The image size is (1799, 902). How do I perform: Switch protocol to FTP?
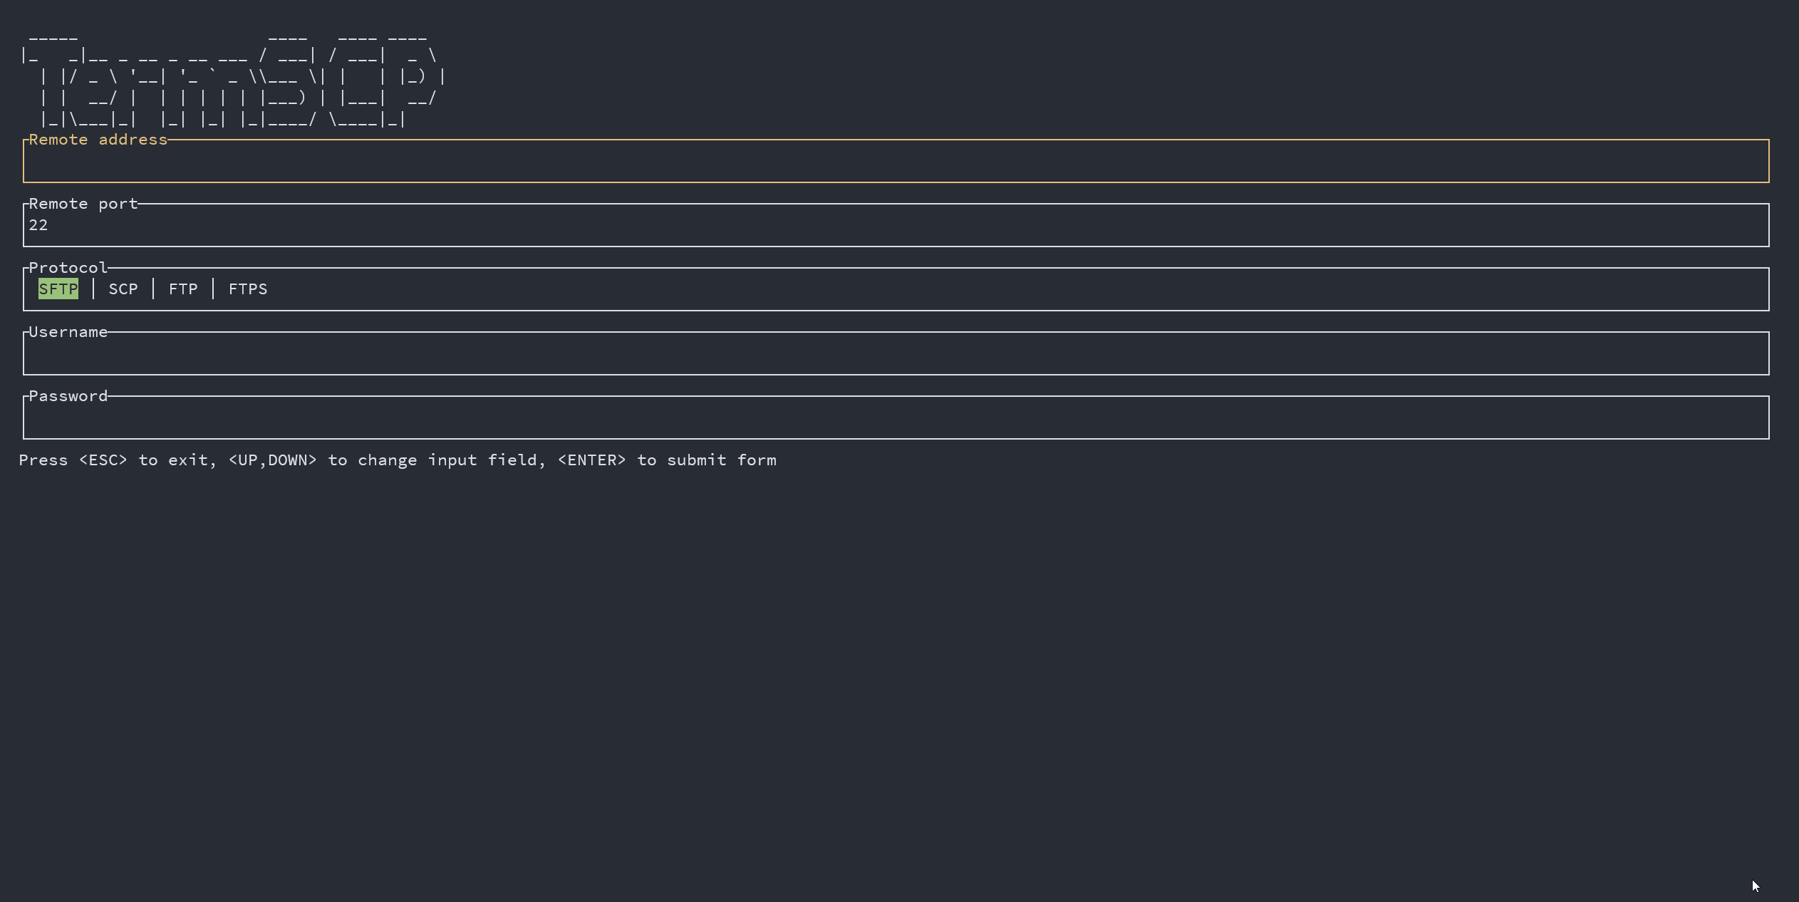pos(183,289)
